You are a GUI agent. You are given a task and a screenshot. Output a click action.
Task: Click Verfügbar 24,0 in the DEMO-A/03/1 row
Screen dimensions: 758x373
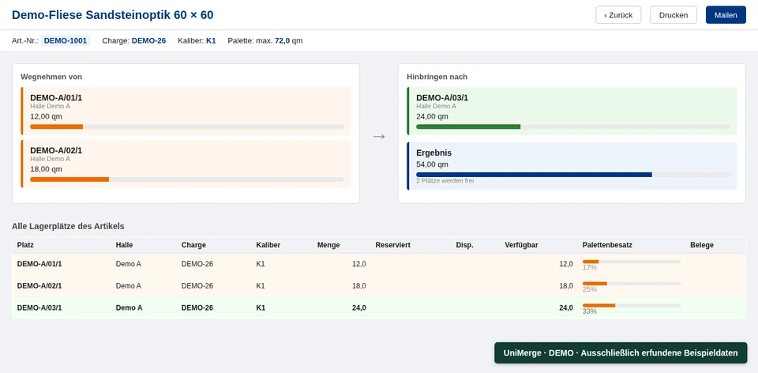pyautogui.click(x=566, y=307)
